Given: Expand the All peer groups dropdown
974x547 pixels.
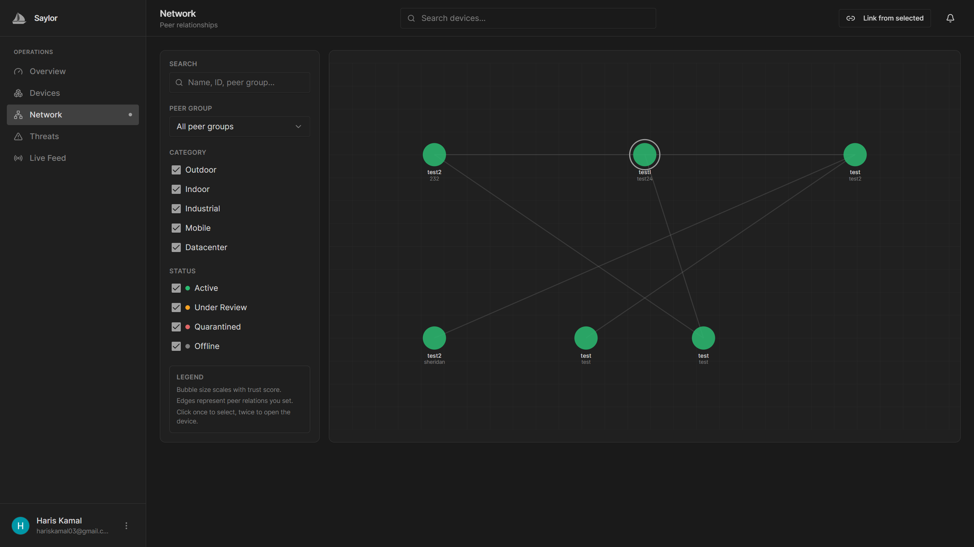Looking at the screenshot, I should (x=239, y=127).
